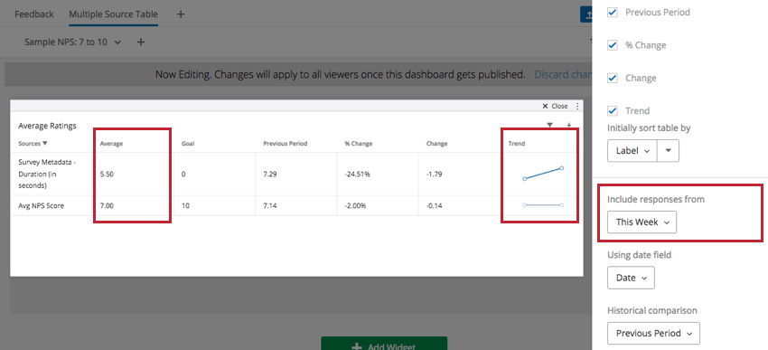The width and height of the screenshot is (768, 350).
Task: Click the Average column header
Action: point(111,144)
